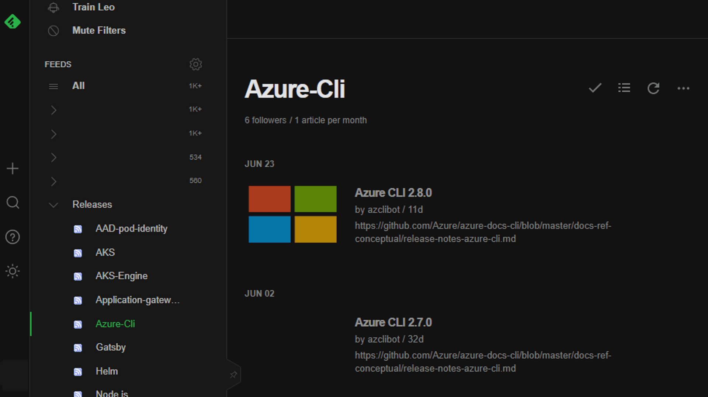This screenshot has width=708, height=397.
Task: Open Mute Filters
Action: (99, 31)
